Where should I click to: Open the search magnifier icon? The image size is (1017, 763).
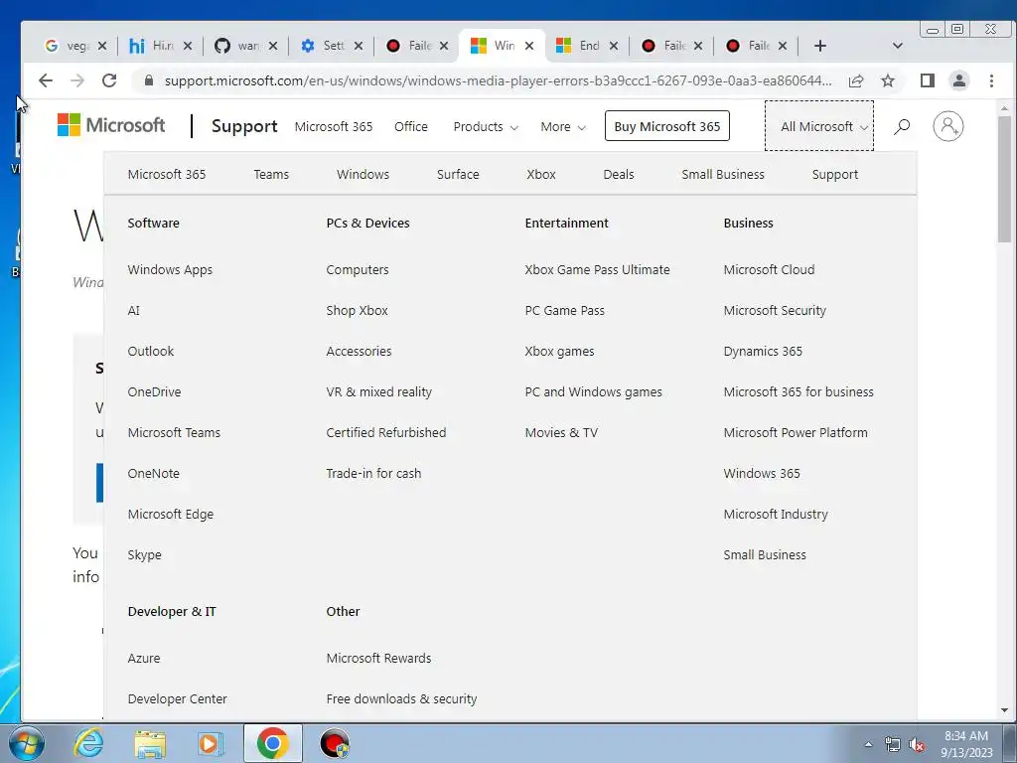[x=902, y=126]
